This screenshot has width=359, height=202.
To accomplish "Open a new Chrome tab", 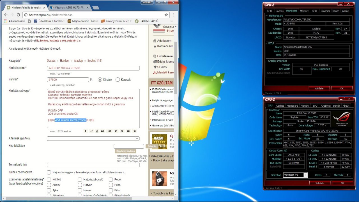I will click(x=96, y=8).
